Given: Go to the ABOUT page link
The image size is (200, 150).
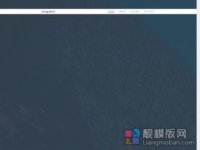Looking at the screenshot, I should pos(122,12).
